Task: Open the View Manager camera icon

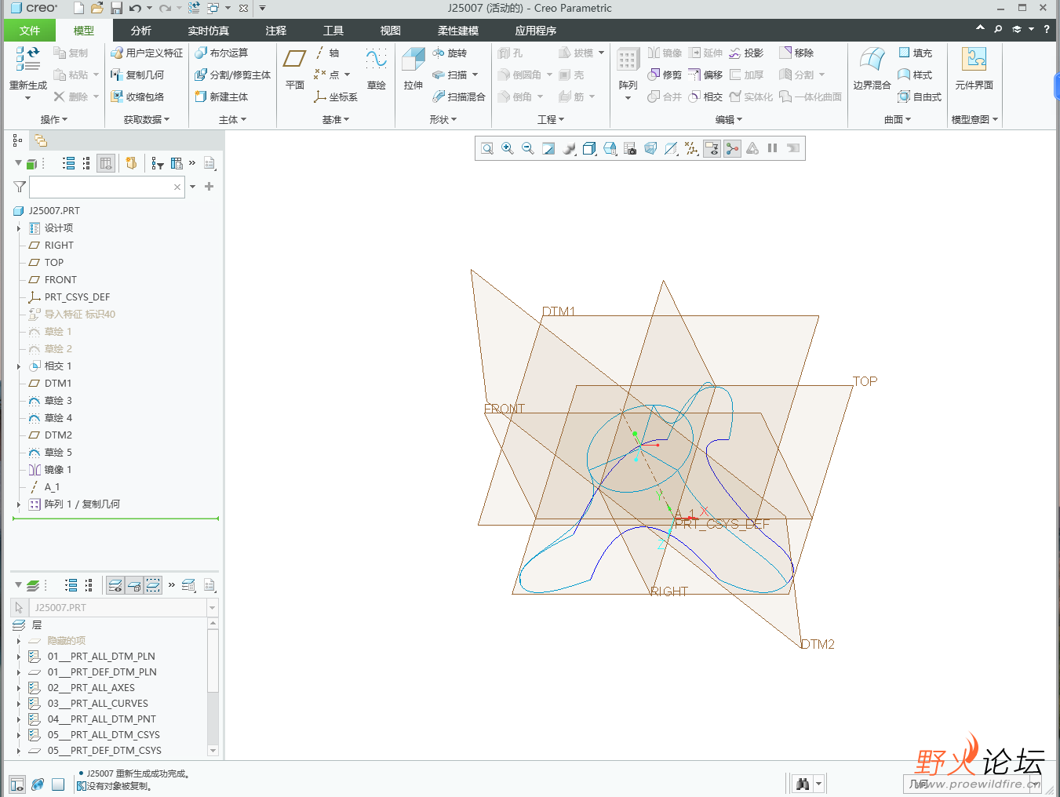Action: 630,148
